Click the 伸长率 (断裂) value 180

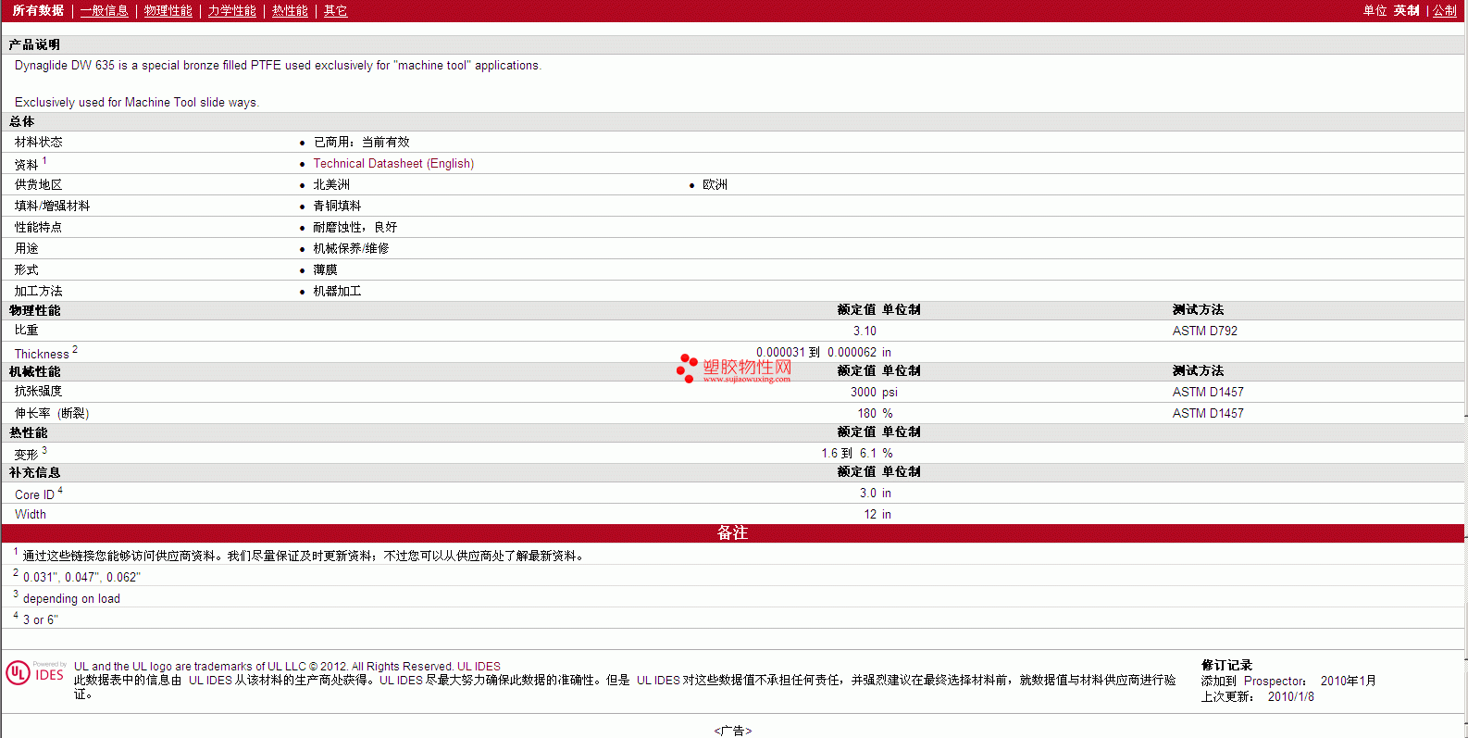867,413
